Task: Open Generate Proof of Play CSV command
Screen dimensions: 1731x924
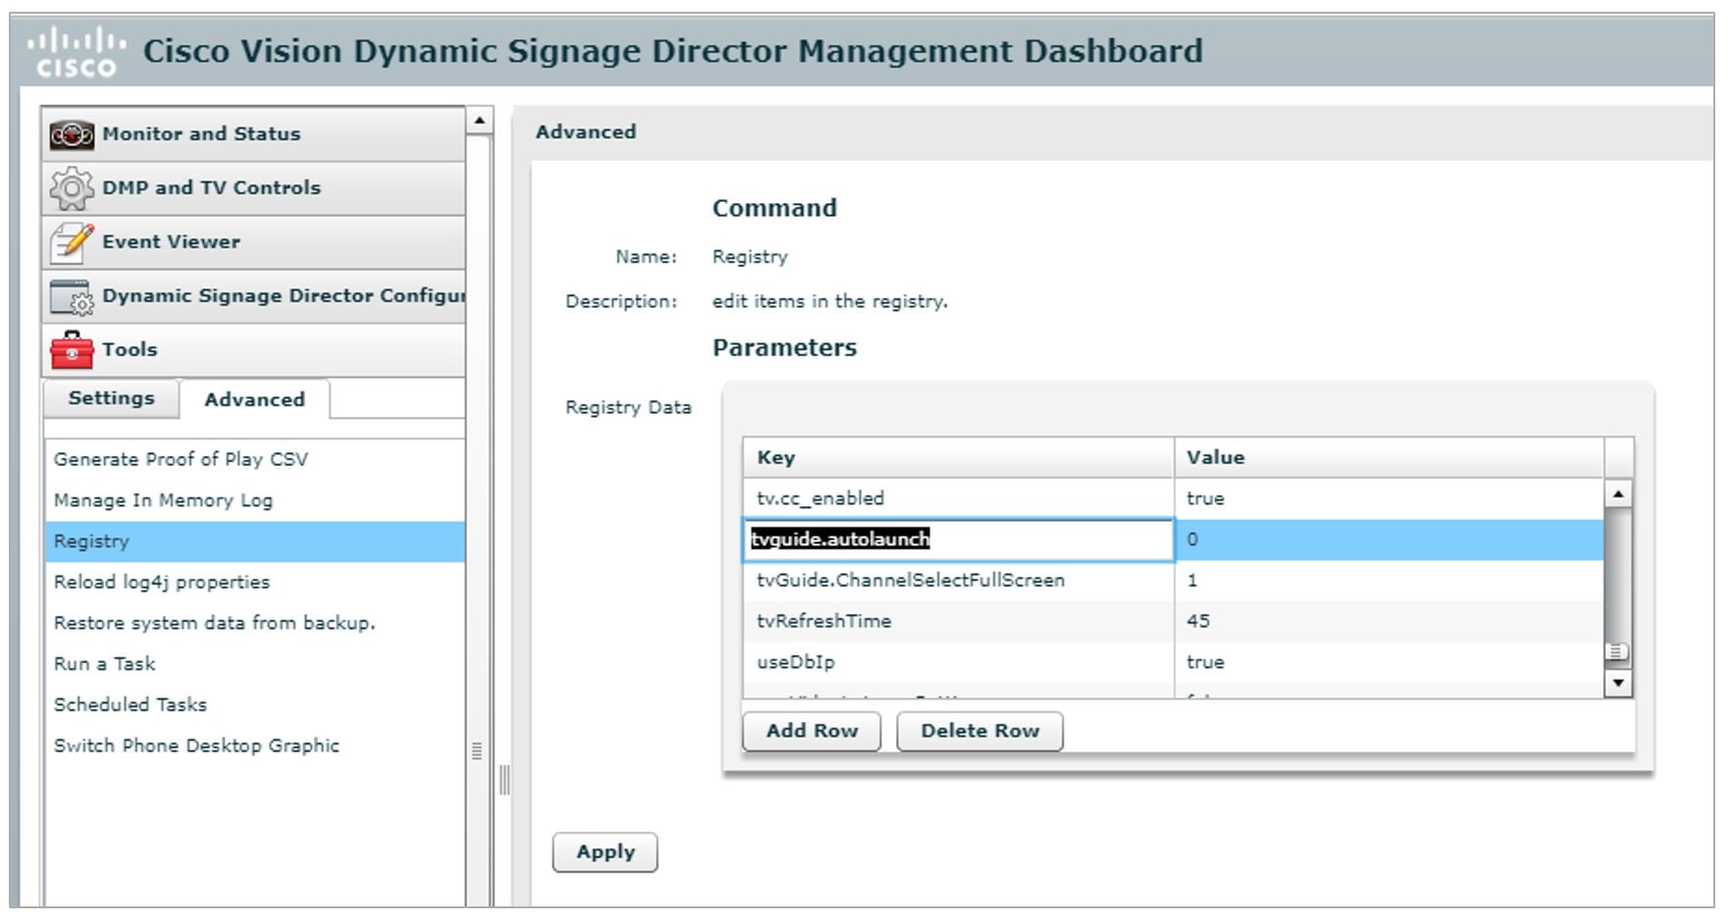Action: (x=181, y=459)
